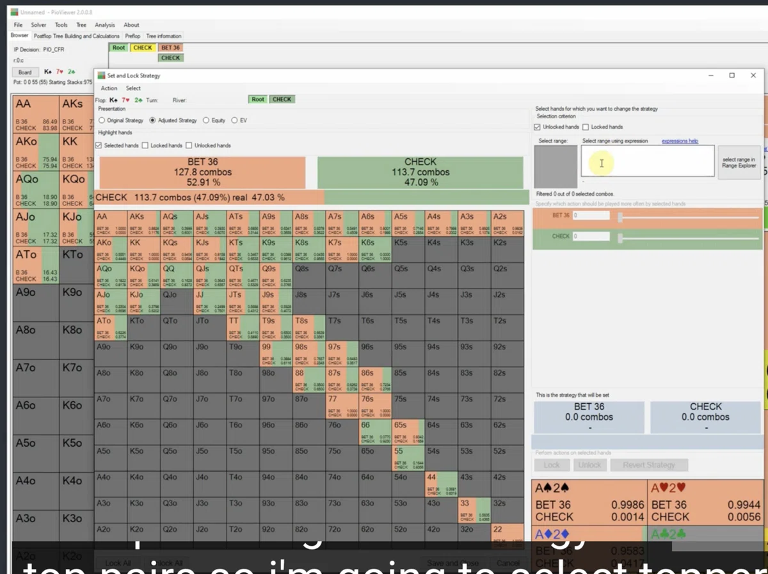
Task: Click the BET 36 frequency slider handle
Action: tap(620, 218)
